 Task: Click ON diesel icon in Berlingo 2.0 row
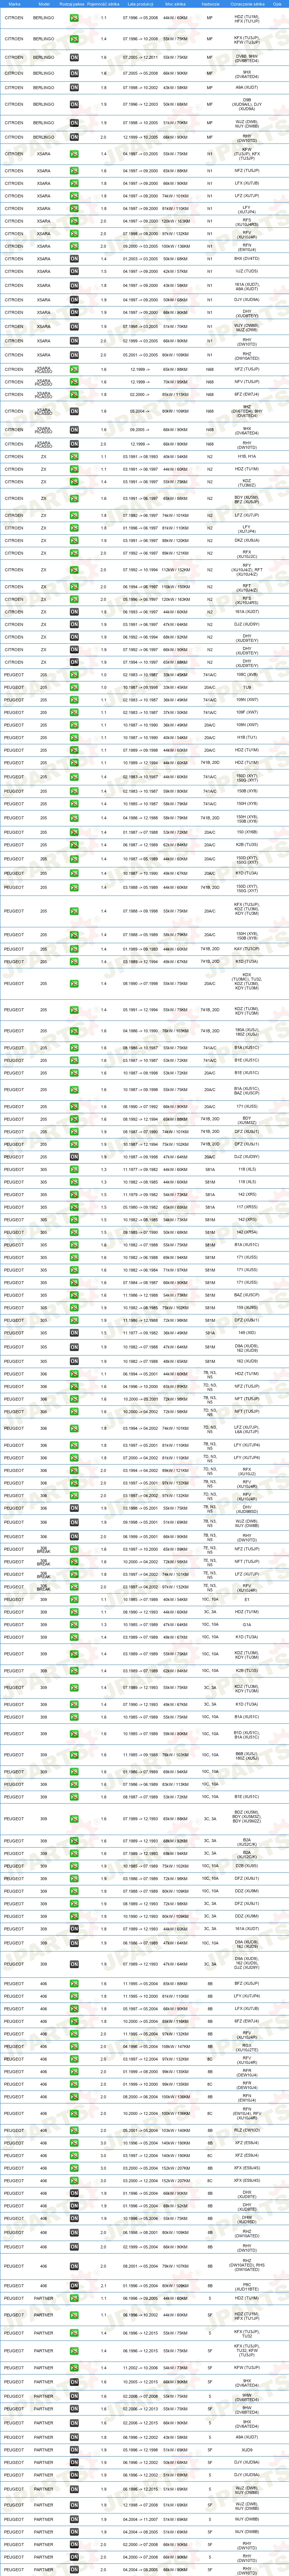(x=74, y=138)
